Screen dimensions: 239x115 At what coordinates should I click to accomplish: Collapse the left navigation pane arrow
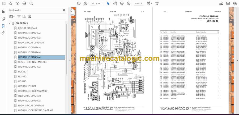[x=70, y=61]
